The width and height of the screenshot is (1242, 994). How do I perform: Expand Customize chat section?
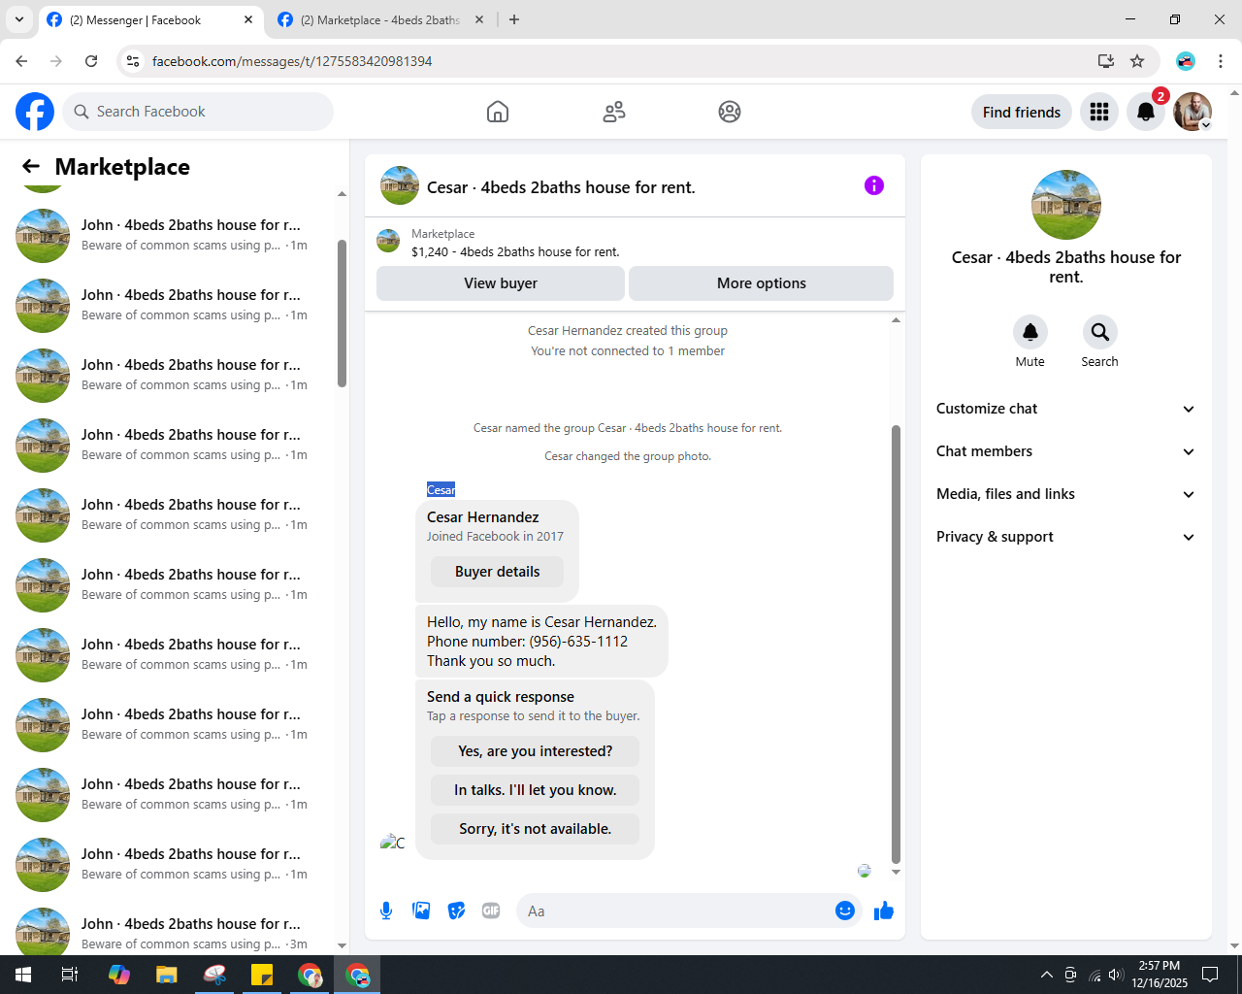(1065, 409)
